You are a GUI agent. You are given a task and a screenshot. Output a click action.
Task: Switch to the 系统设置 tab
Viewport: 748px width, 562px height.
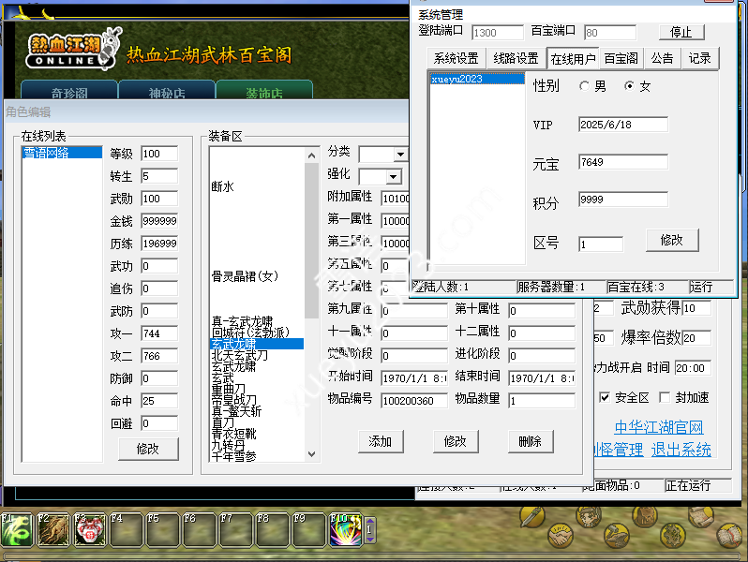pos(456,58)
